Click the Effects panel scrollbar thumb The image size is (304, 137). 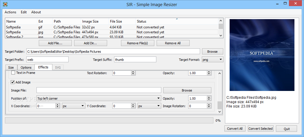coord(219,105)
